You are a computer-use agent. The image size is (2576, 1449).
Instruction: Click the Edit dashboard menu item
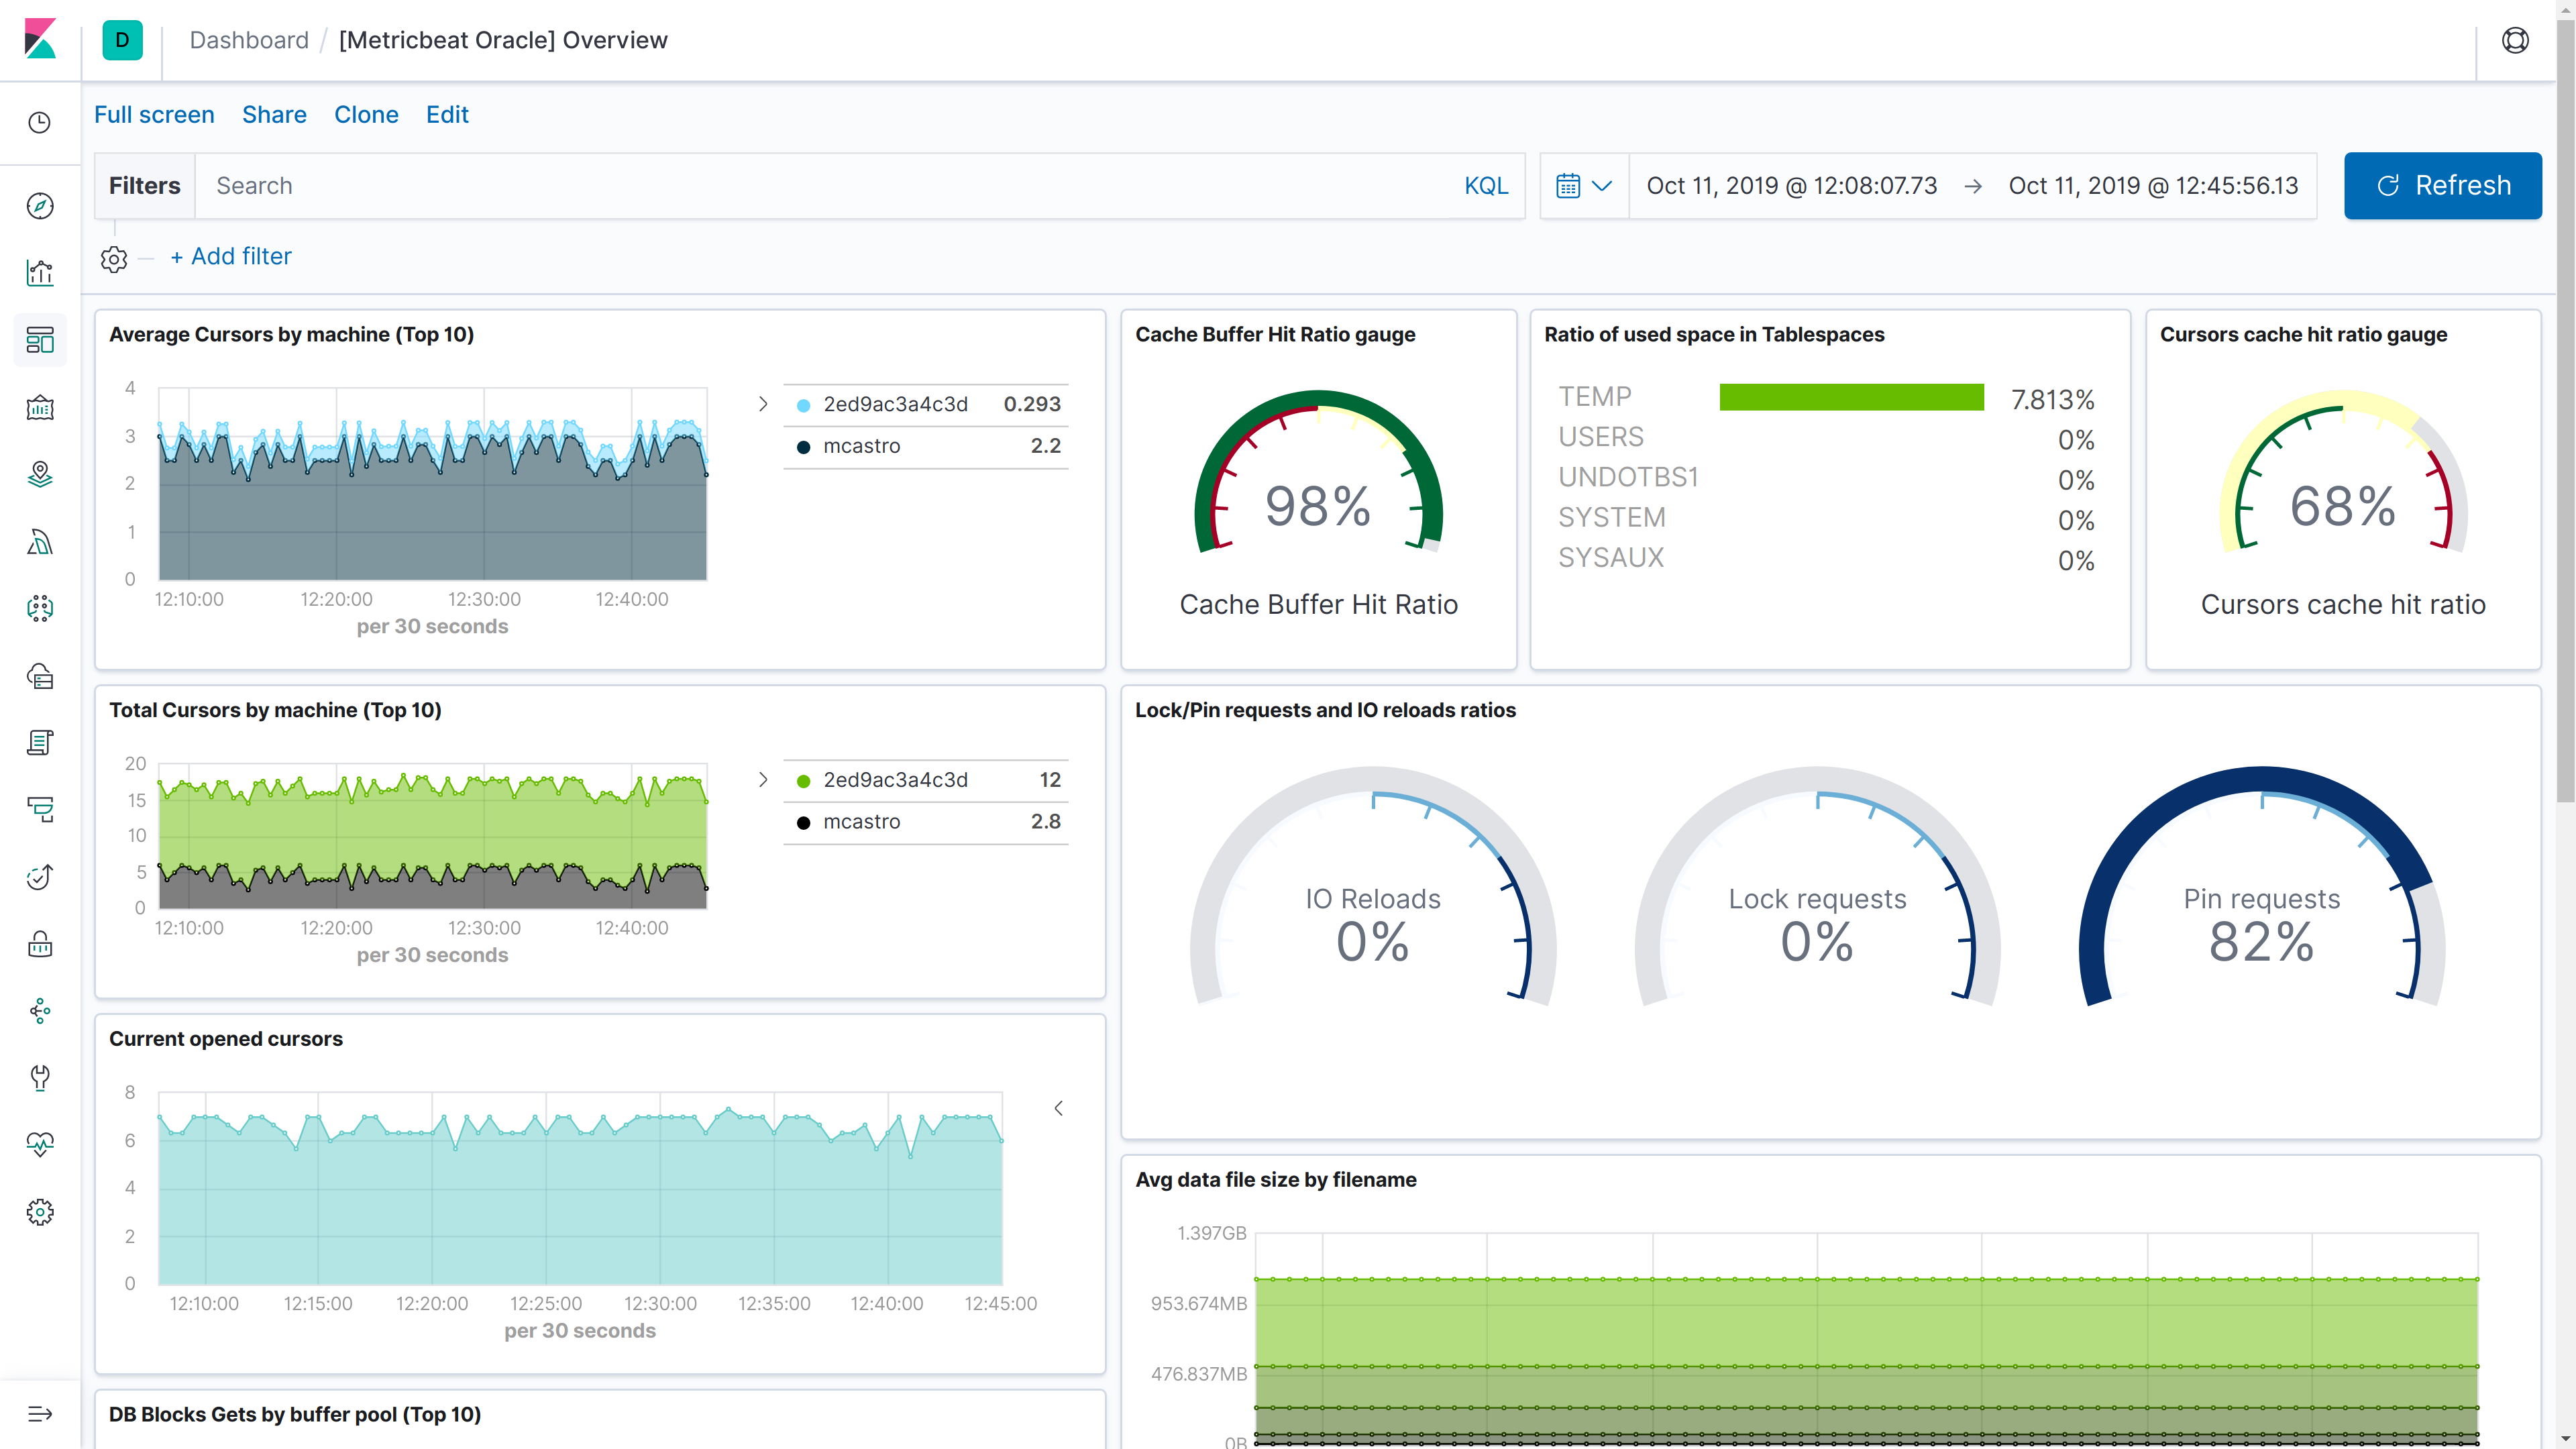pyautogui.click(x=446, y=113)
